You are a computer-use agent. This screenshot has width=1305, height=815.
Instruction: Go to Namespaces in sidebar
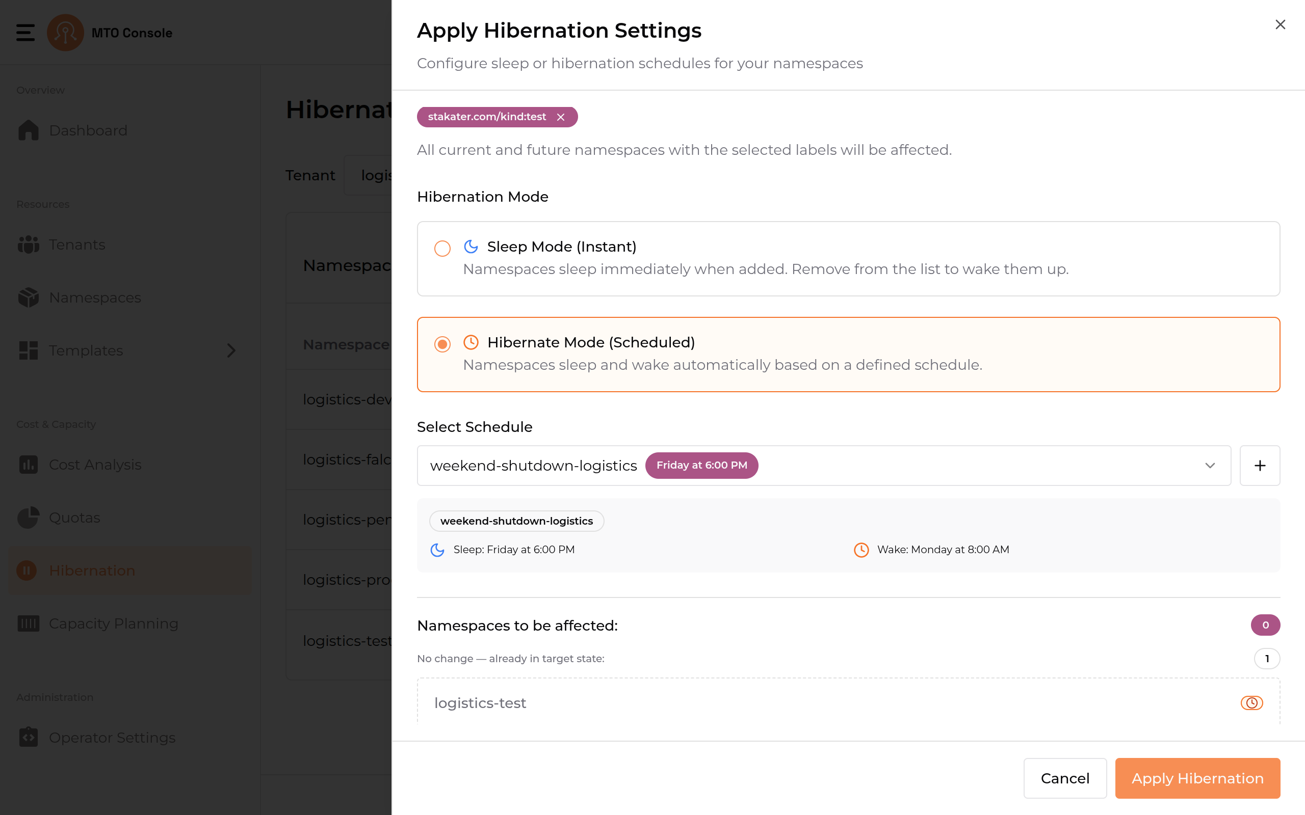click(x=129, y=297)
